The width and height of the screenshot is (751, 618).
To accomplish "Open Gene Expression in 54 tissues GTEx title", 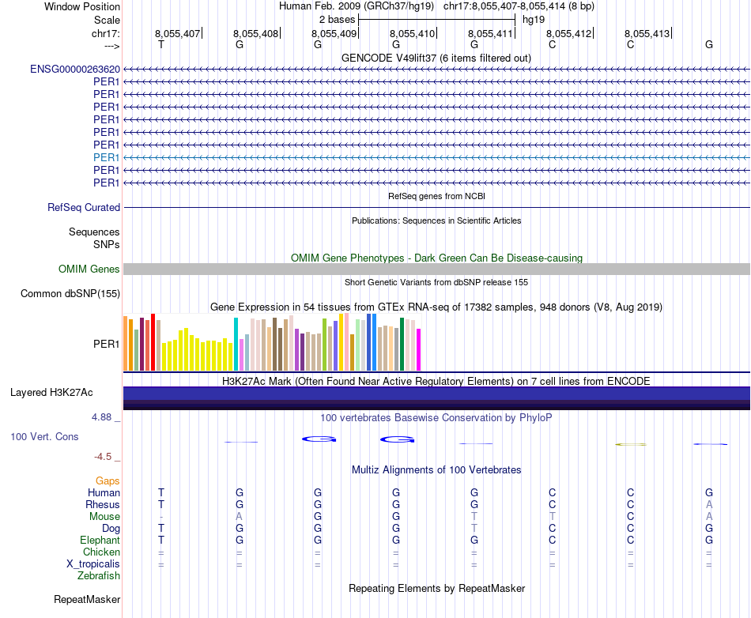I will pyautogui.click(x=436, y=307).
